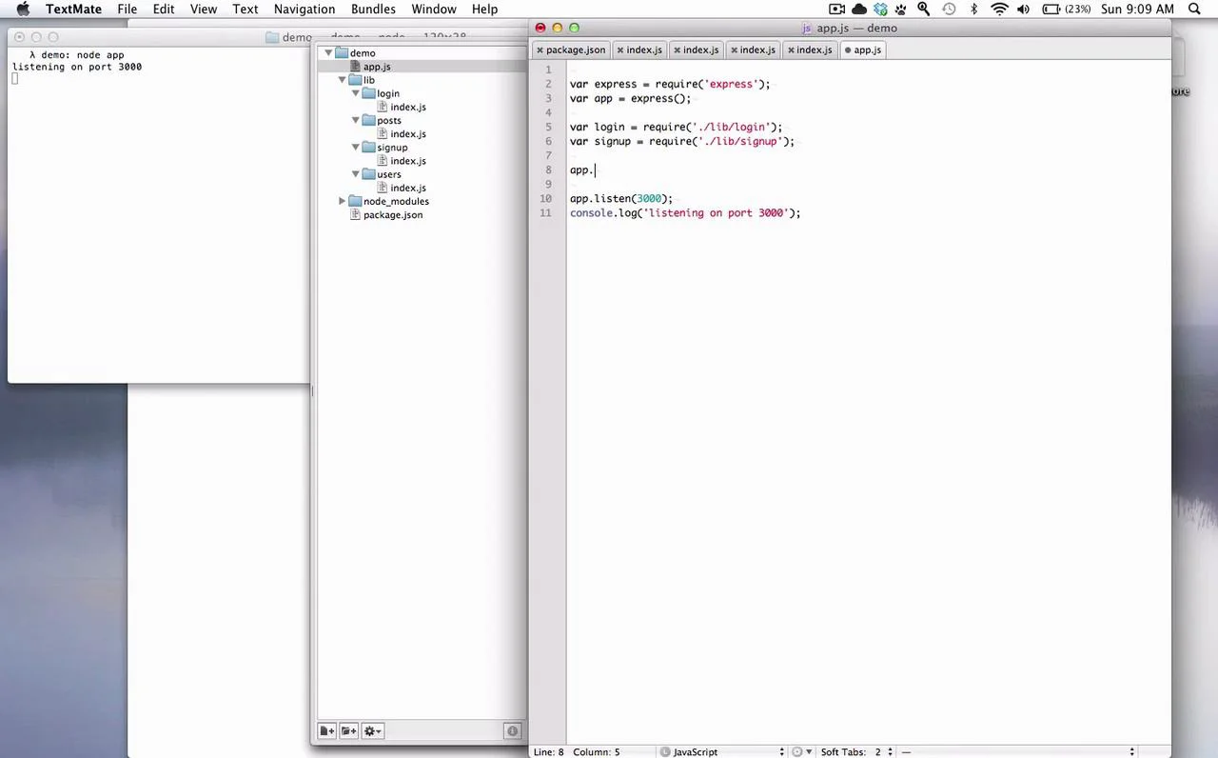
Task: Collapse the login folder
Action: pos(356,93)
